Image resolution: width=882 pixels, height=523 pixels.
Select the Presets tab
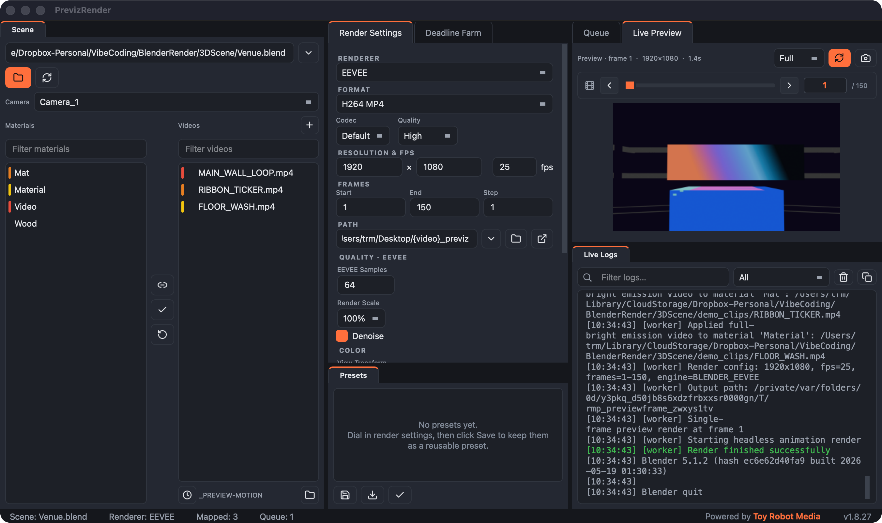click(x=353, y=375)
